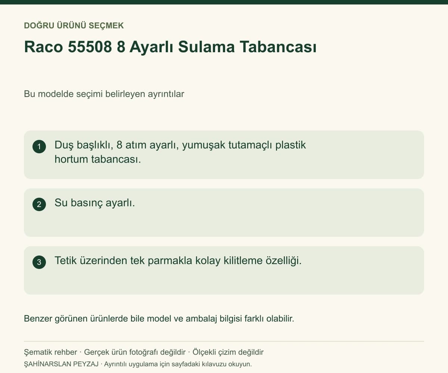Click the text 'Su basınç ayarlı.'

tap(95, 203)
